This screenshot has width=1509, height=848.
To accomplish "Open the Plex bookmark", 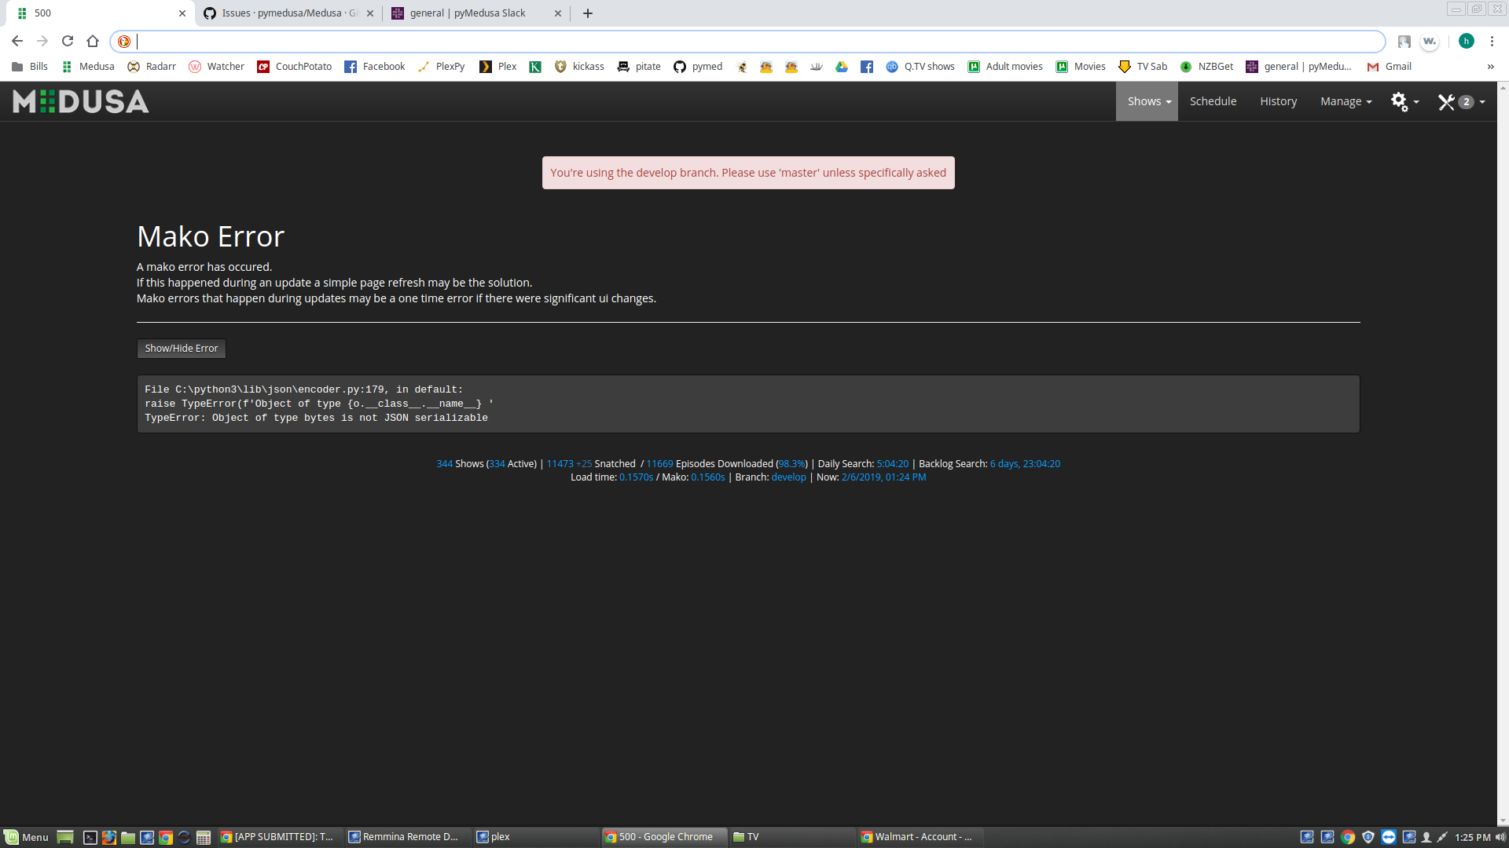I will click(497, 67).
